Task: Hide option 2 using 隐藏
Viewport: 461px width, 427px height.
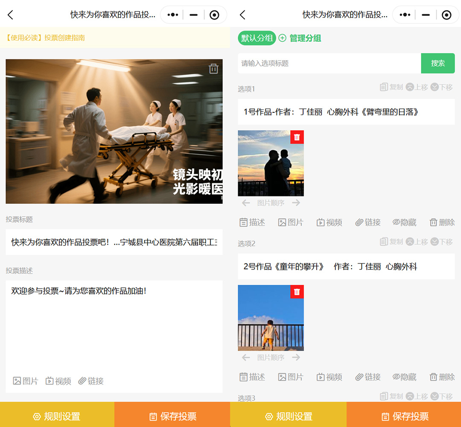Action: click(x=404, y=377)
